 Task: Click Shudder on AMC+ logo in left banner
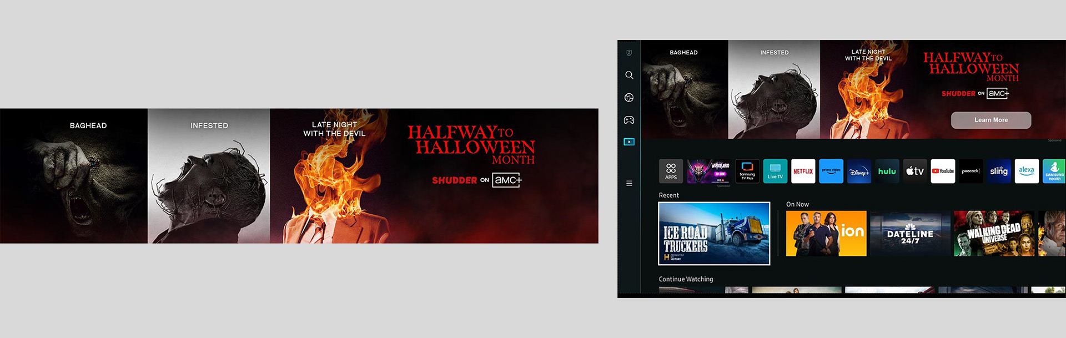477,180
